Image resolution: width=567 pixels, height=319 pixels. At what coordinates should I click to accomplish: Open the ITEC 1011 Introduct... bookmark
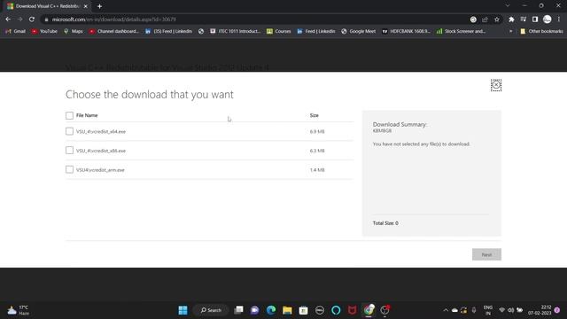tap(236, 32)
